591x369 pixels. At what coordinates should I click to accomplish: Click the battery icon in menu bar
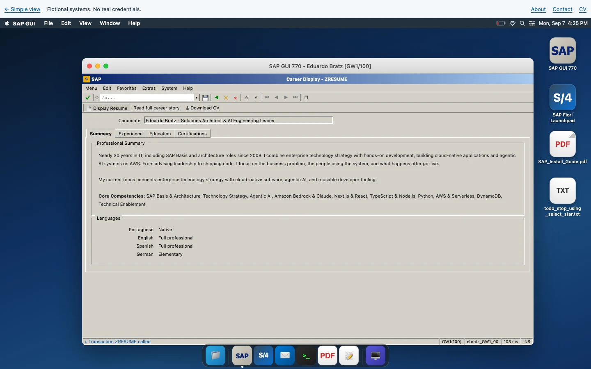501,23
